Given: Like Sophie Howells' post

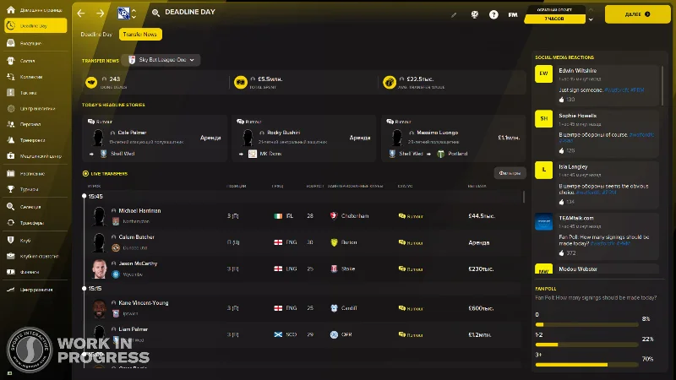Looking at the screenshot, I should [x=561, y=151].
